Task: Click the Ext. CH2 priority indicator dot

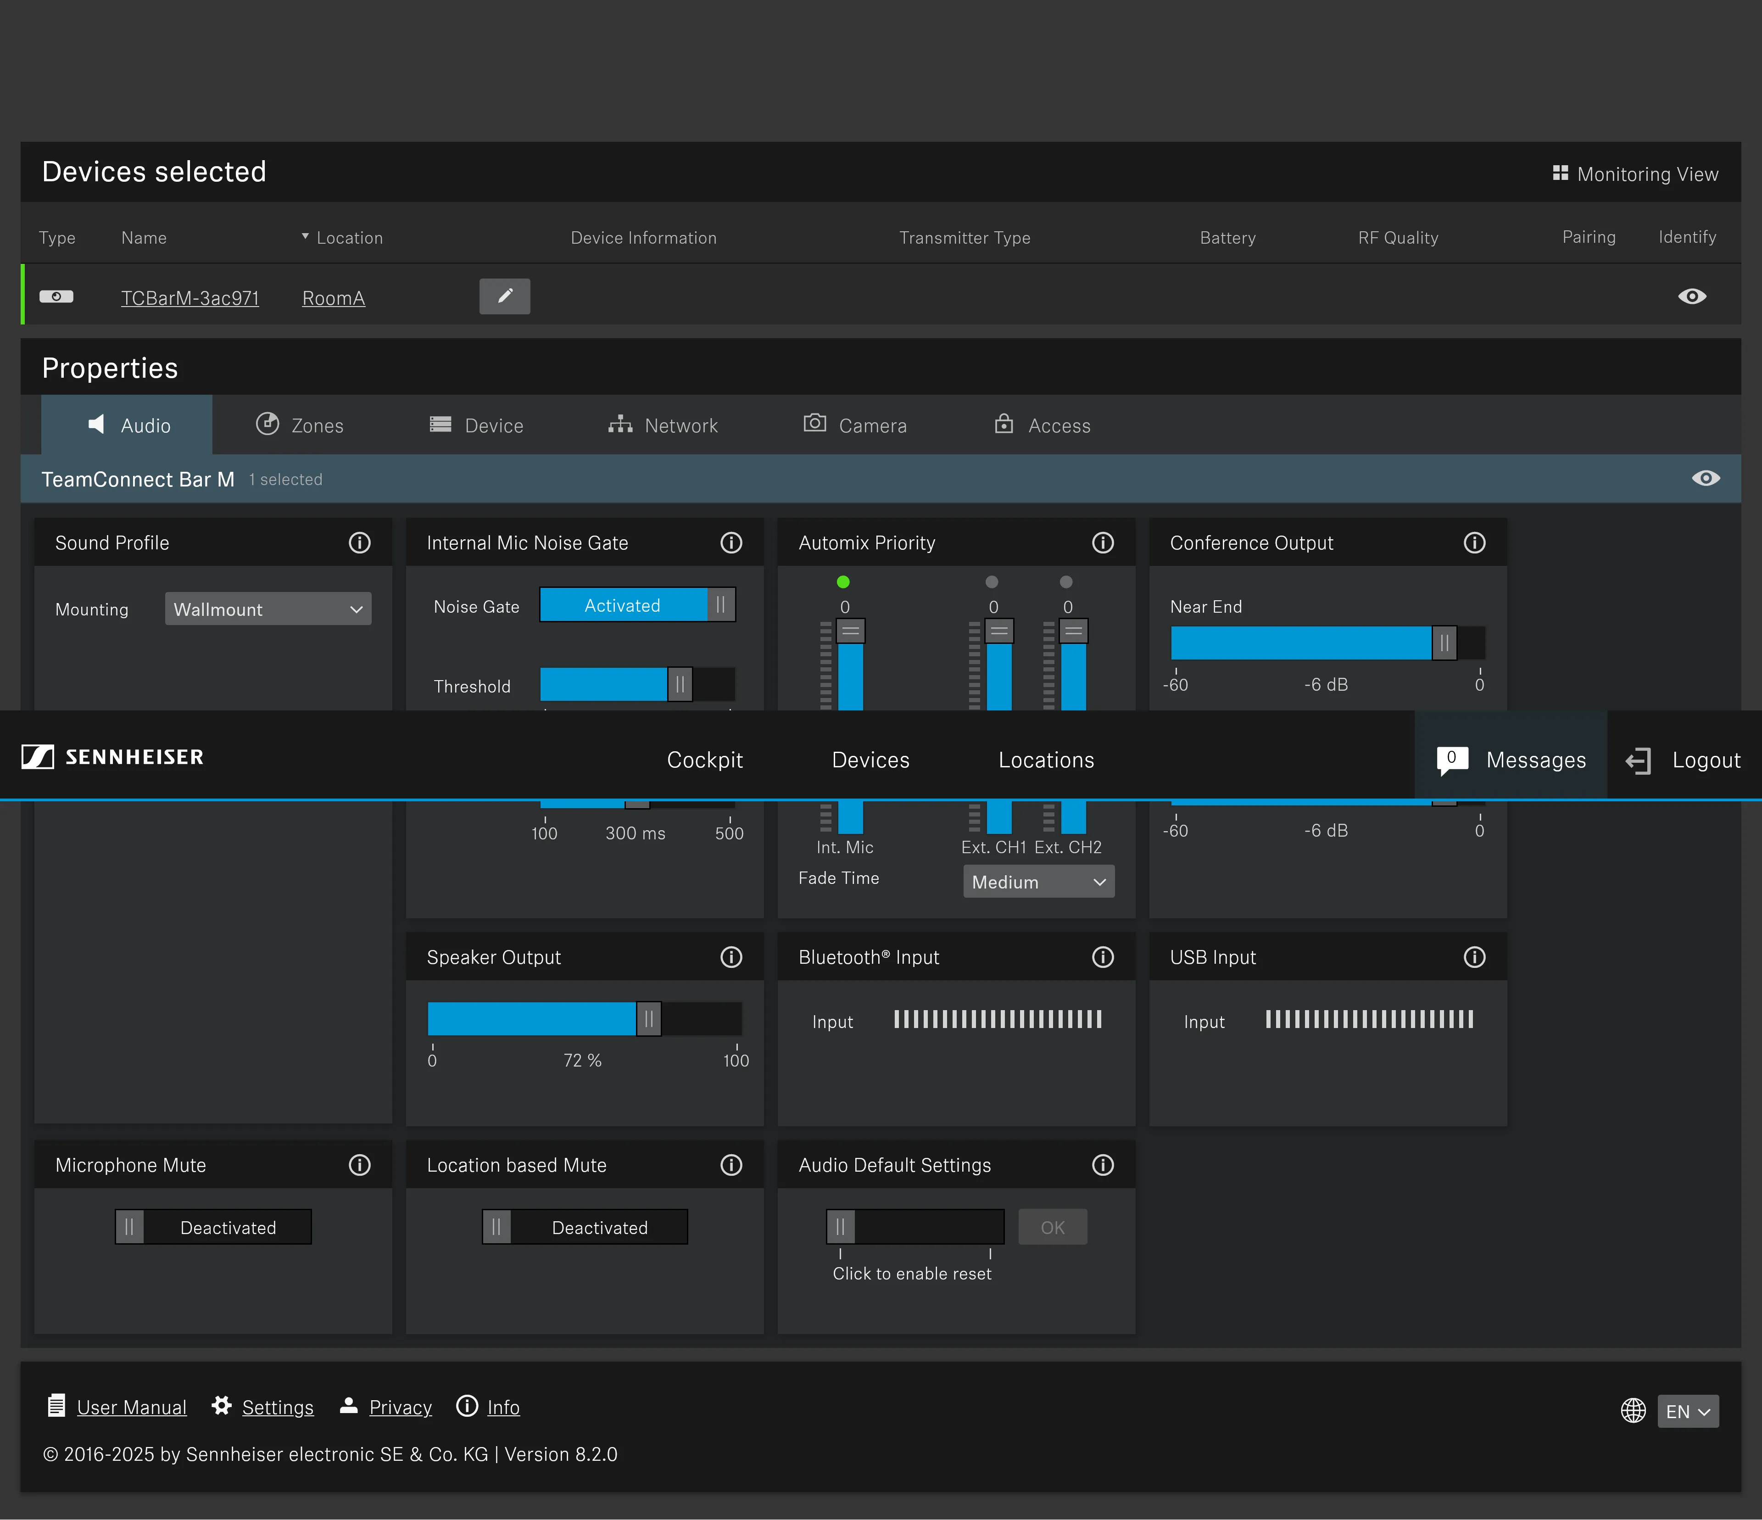Action: [1066, 582]
